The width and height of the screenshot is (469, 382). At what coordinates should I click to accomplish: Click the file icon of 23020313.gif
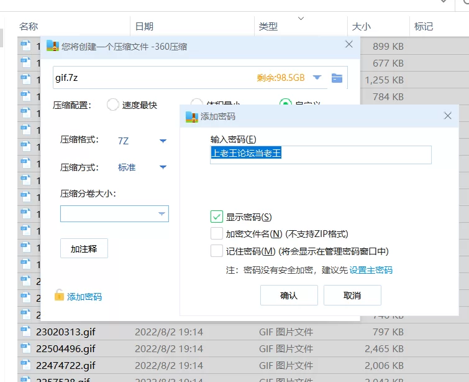click(x=26, y=332)
